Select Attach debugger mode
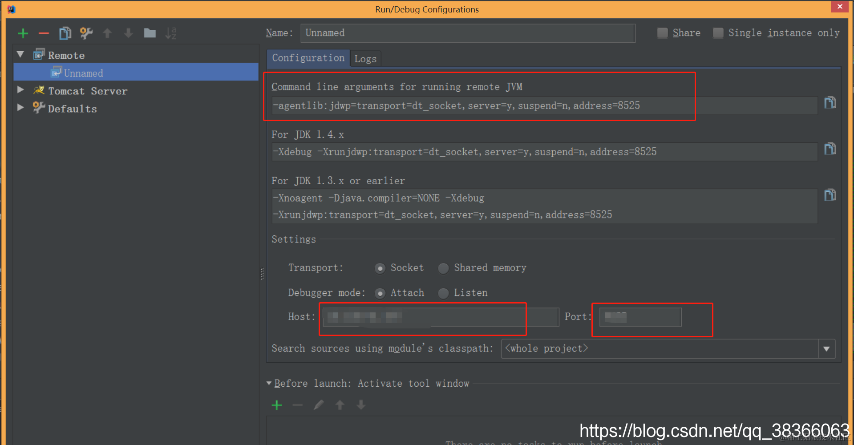This screenshot has height=445, width=854. click(x=380, y=293)
